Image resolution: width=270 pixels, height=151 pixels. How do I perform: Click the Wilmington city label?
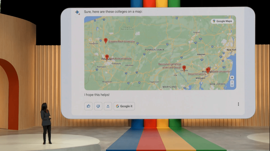coord(200,78)
